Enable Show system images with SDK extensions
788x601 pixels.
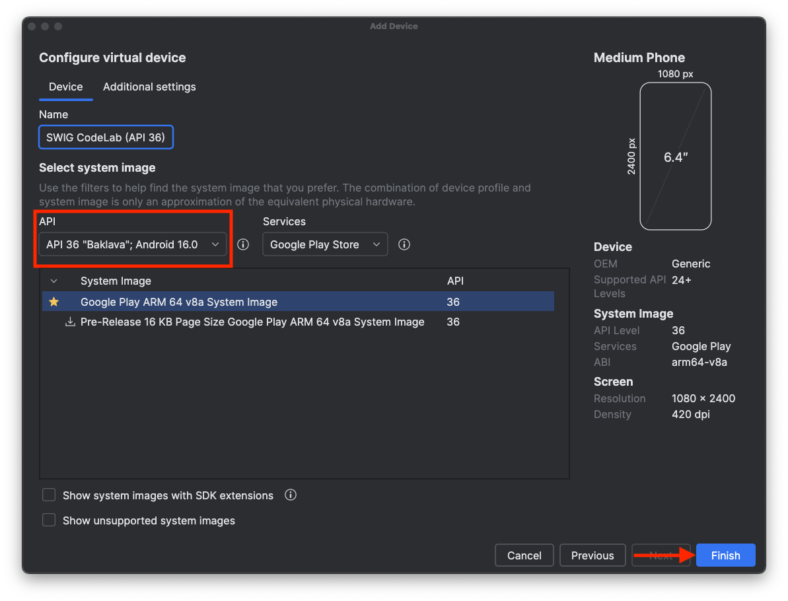click(x=48, y=495)
